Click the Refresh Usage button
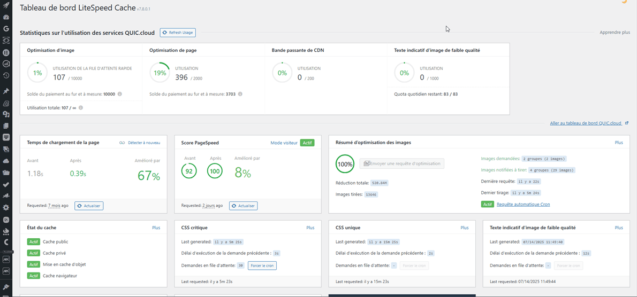 click(x=178, y=33)
